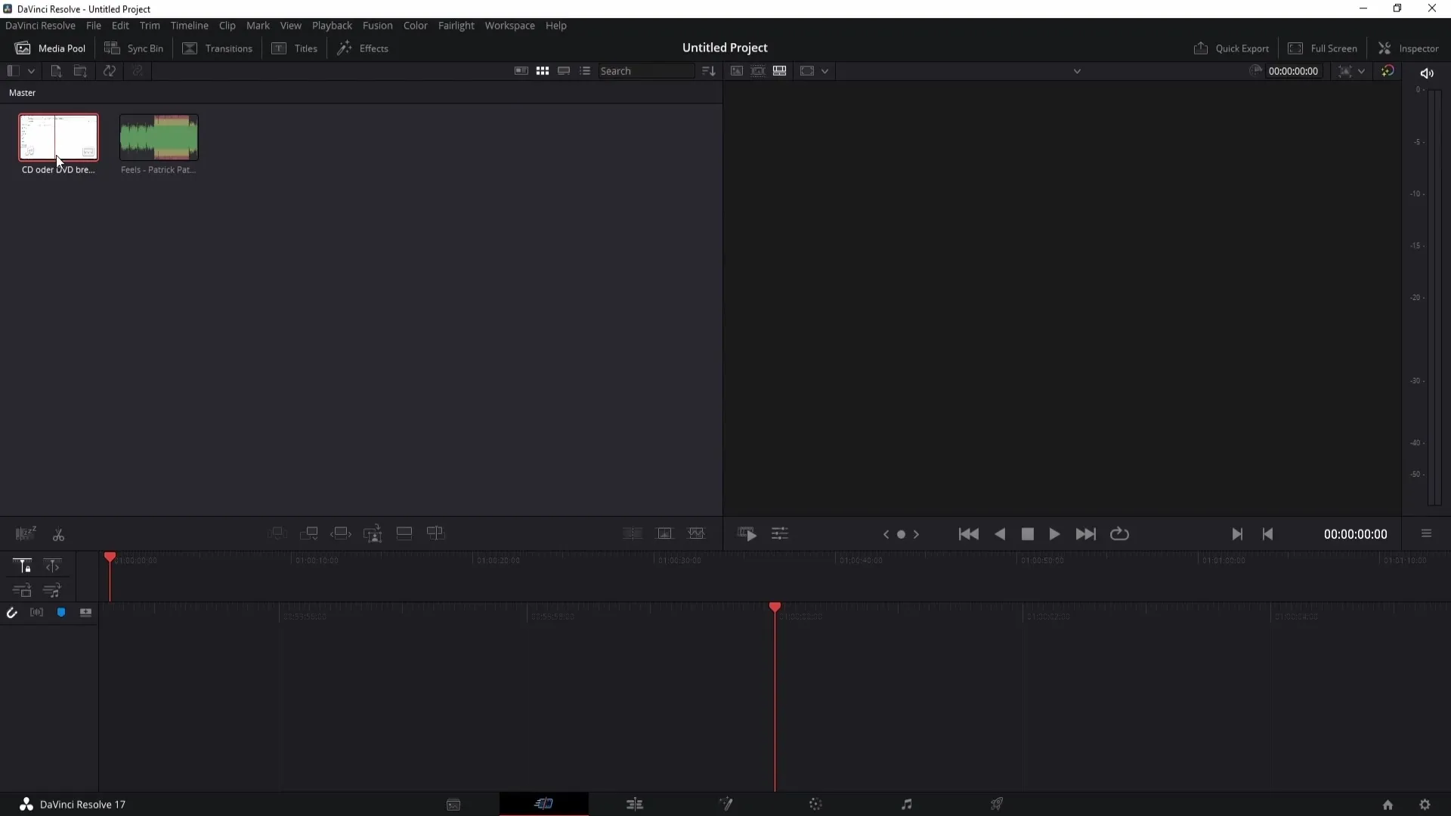Click the Playback menu item
1451x816 pixels.
332,25
